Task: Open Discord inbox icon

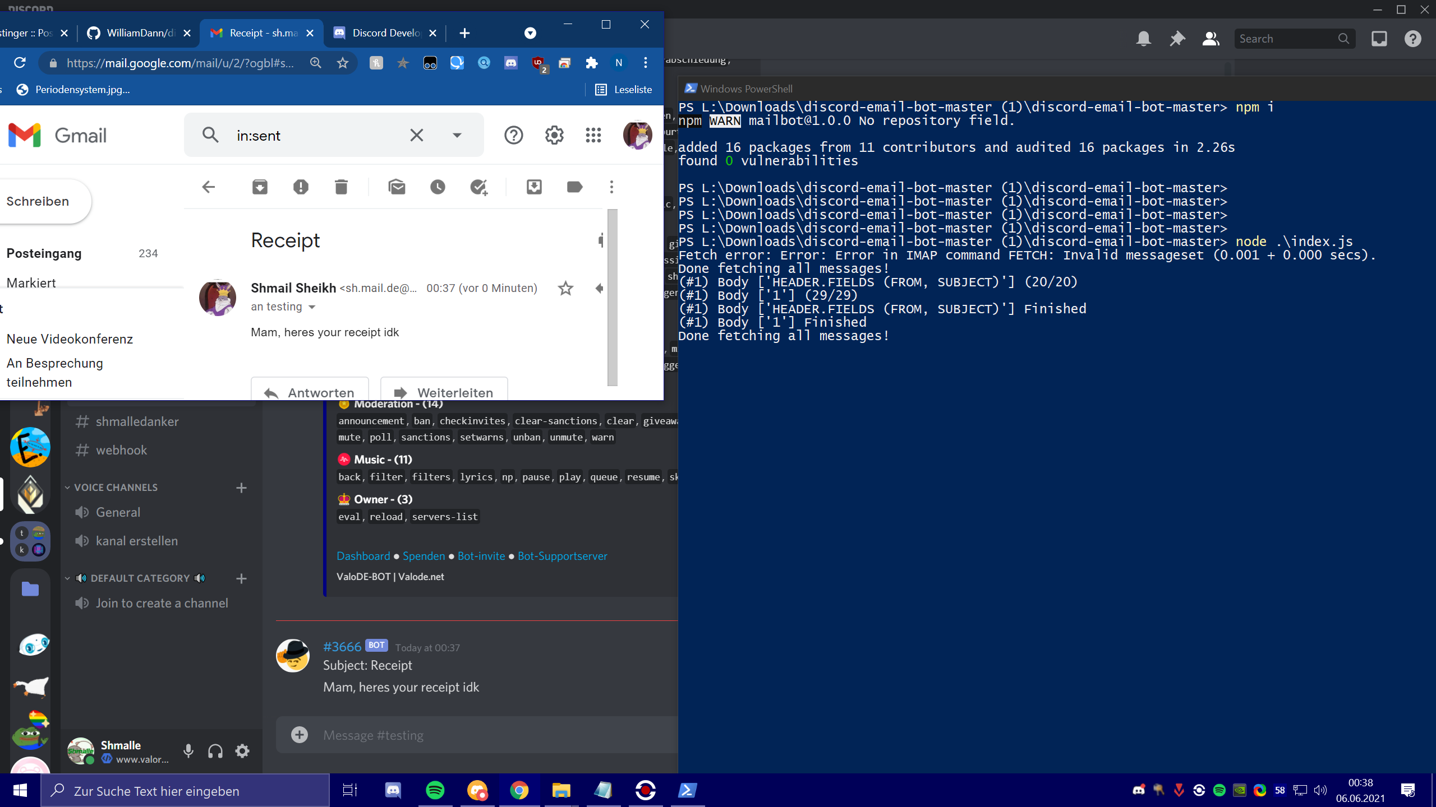Action: 1379,39
